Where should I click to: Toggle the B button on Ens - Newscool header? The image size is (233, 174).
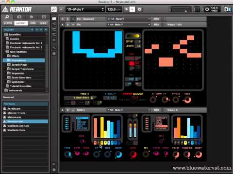click(x=67, y=19)
